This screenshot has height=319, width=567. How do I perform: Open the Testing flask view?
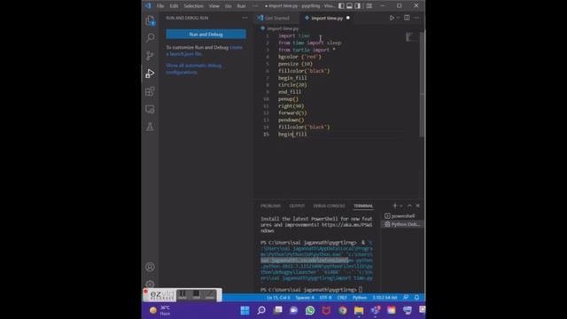point(150,127)
